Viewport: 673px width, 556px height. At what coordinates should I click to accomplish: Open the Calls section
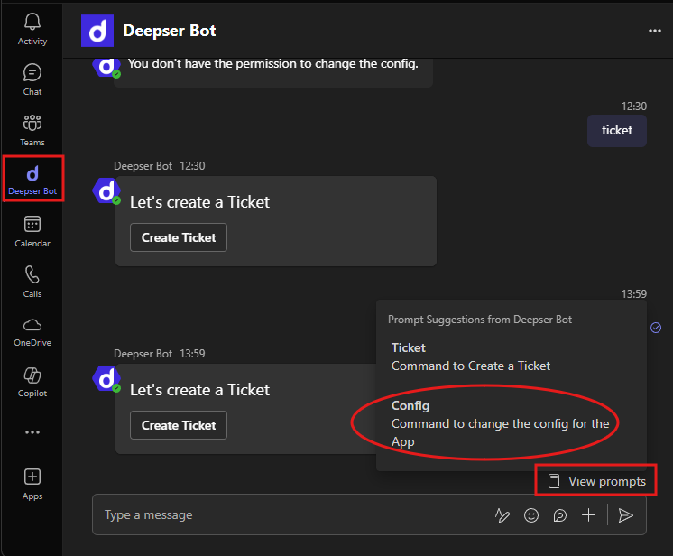(32, 282)
